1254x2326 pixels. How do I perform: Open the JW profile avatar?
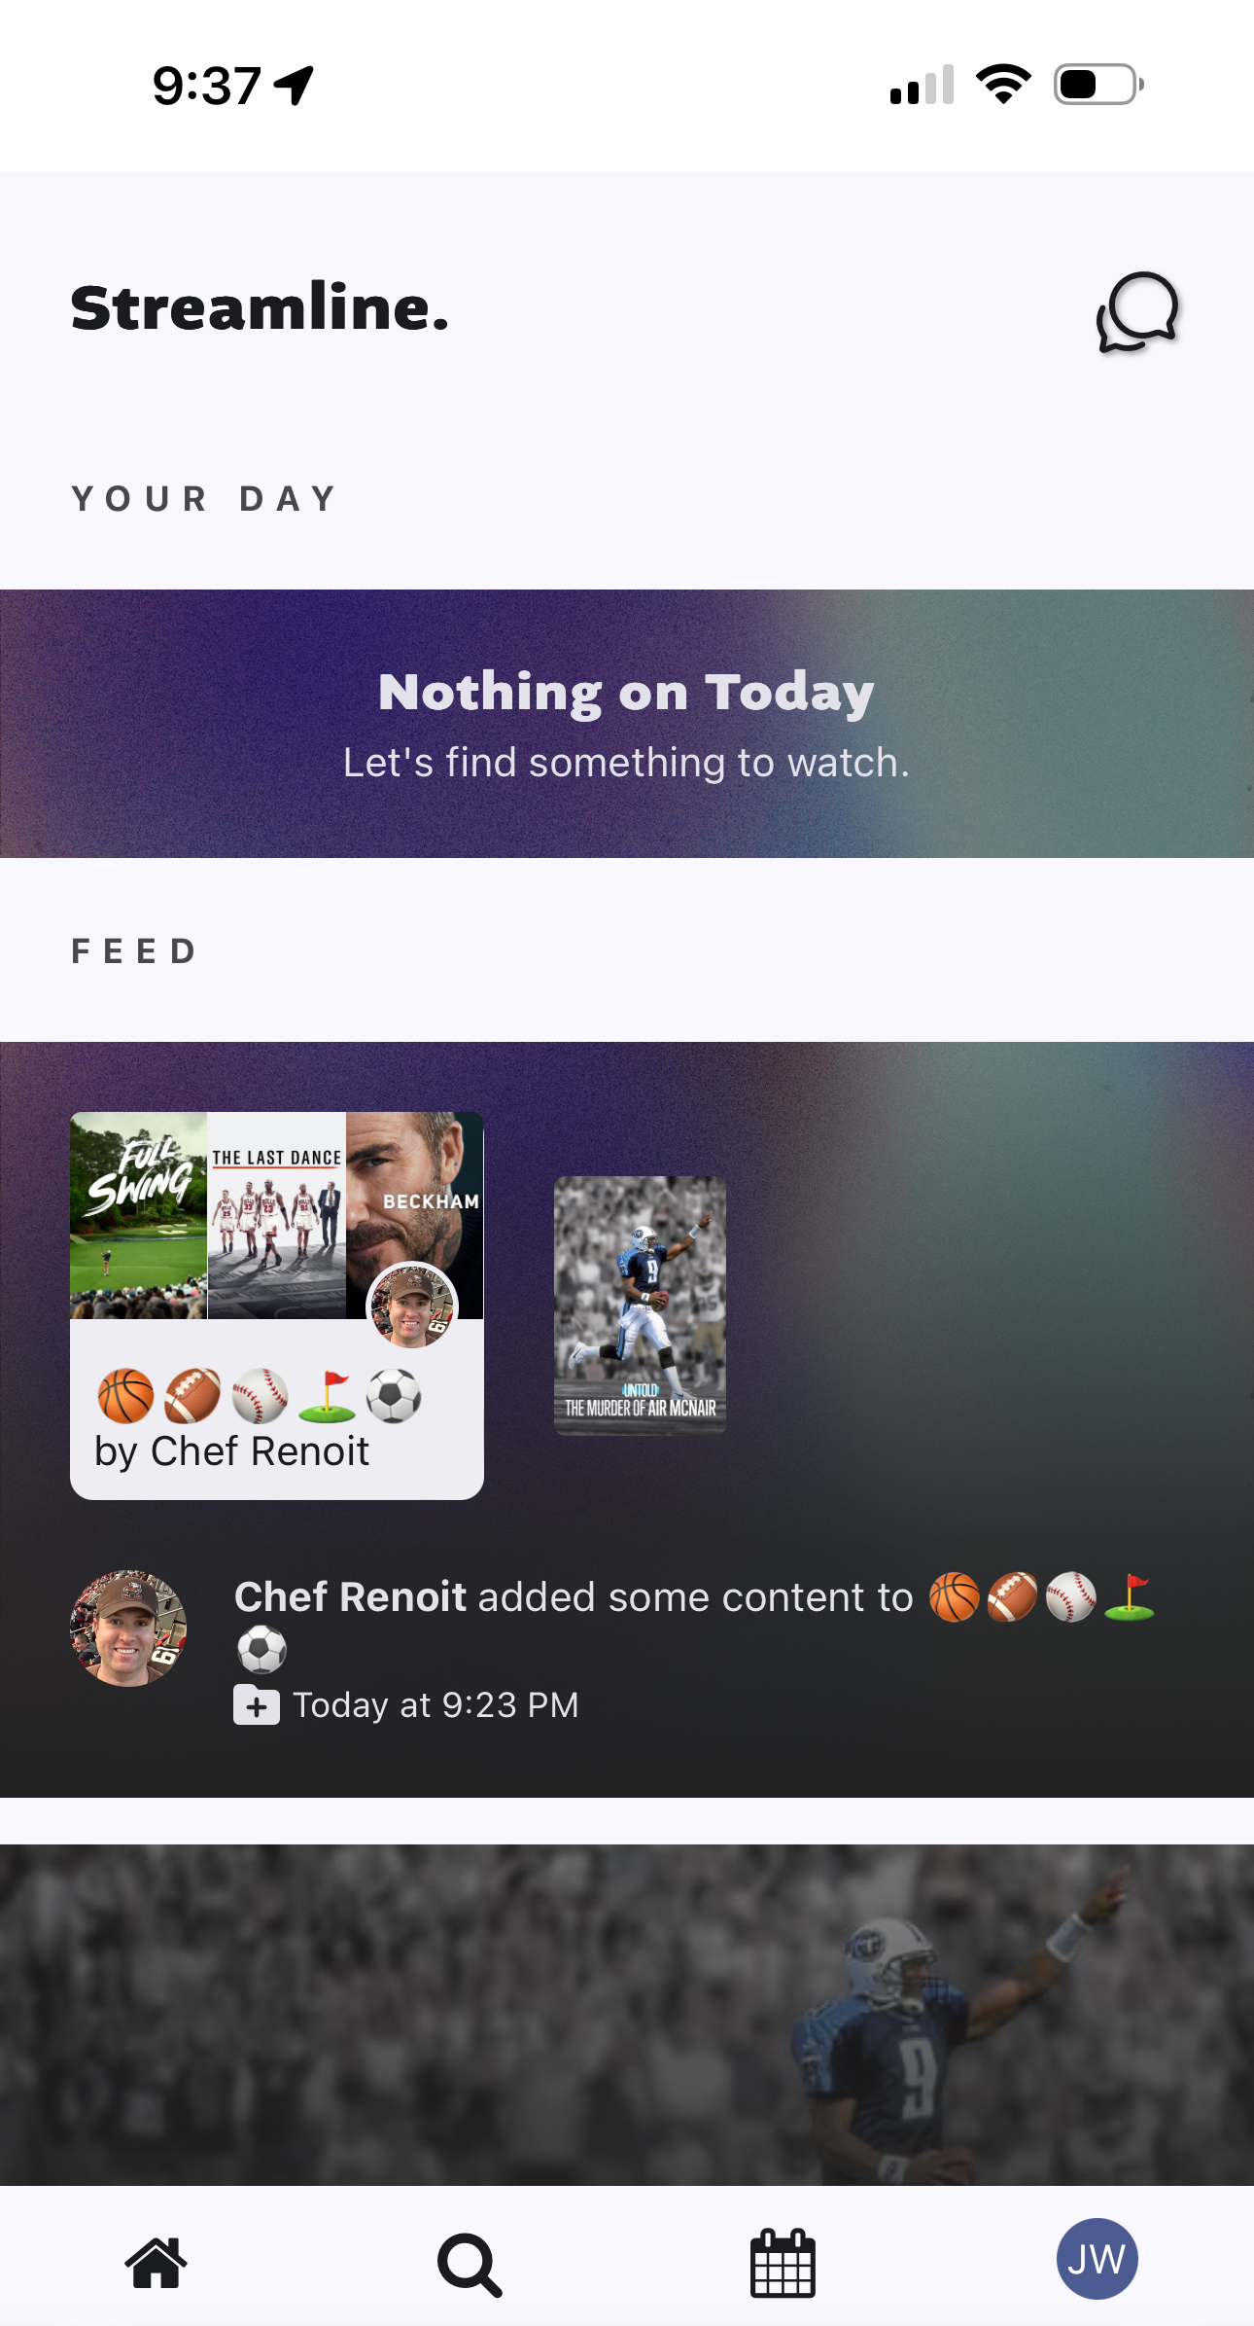(1097, 2259)
